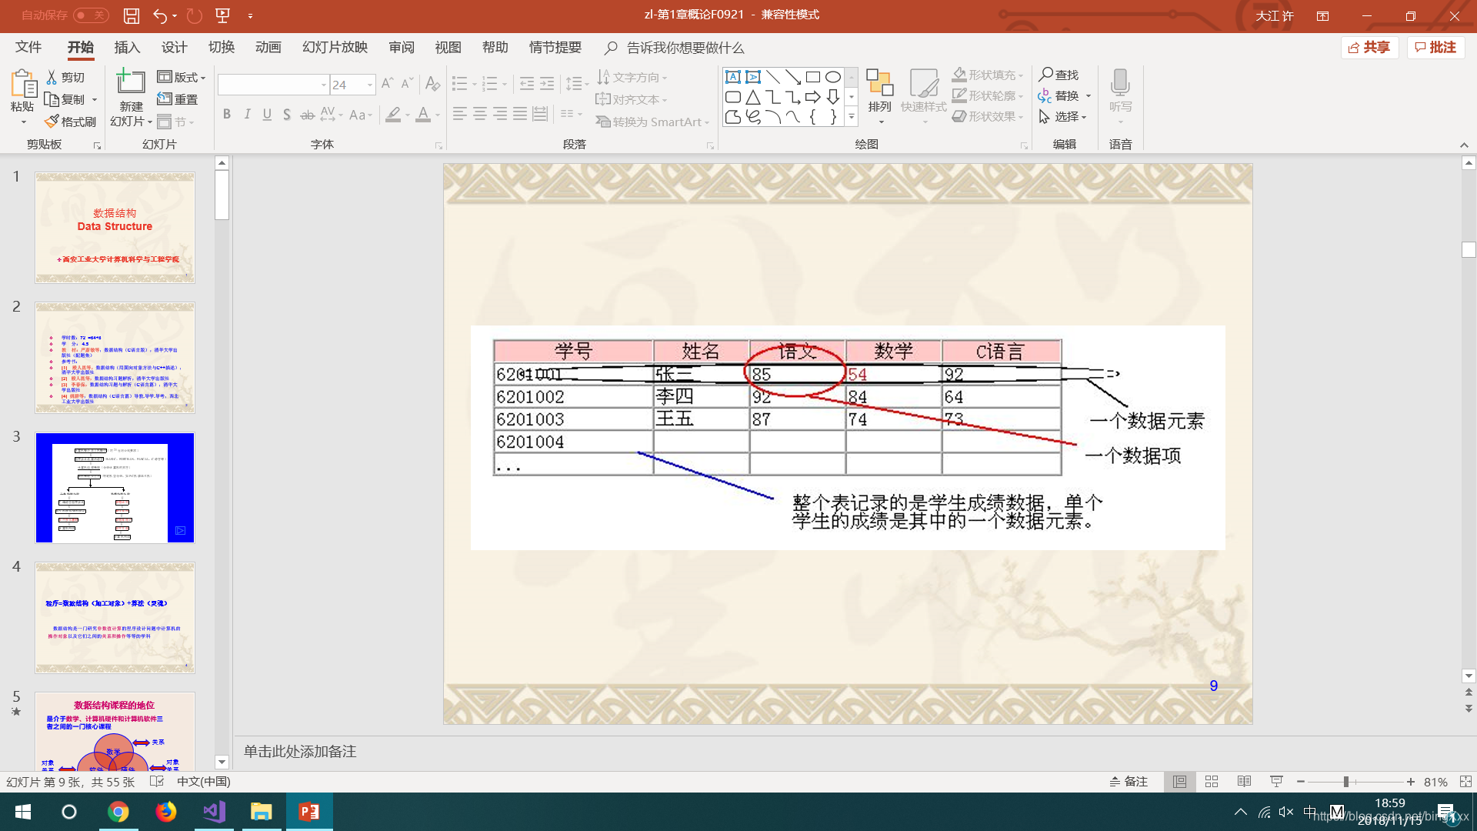Open the Insert ribbon tab
Screen dimensions: 1477x831
(127, 48)
